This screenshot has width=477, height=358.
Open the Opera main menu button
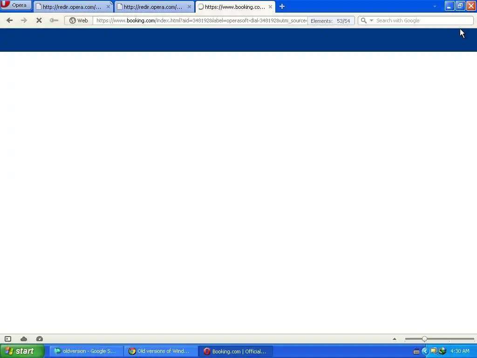pyautogui.click(x=16, y=5)
